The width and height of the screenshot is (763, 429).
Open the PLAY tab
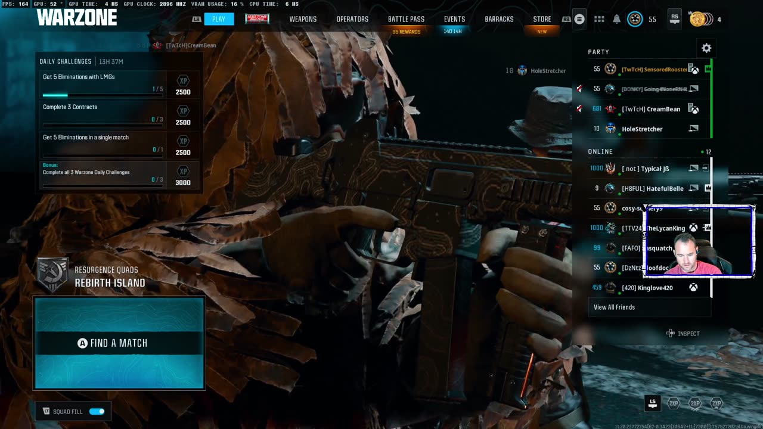click(219, 19)
